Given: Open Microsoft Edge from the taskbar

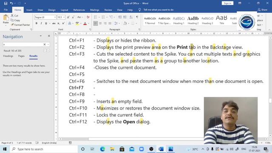Looking at the screenshot, I should (x=102, y=149).
